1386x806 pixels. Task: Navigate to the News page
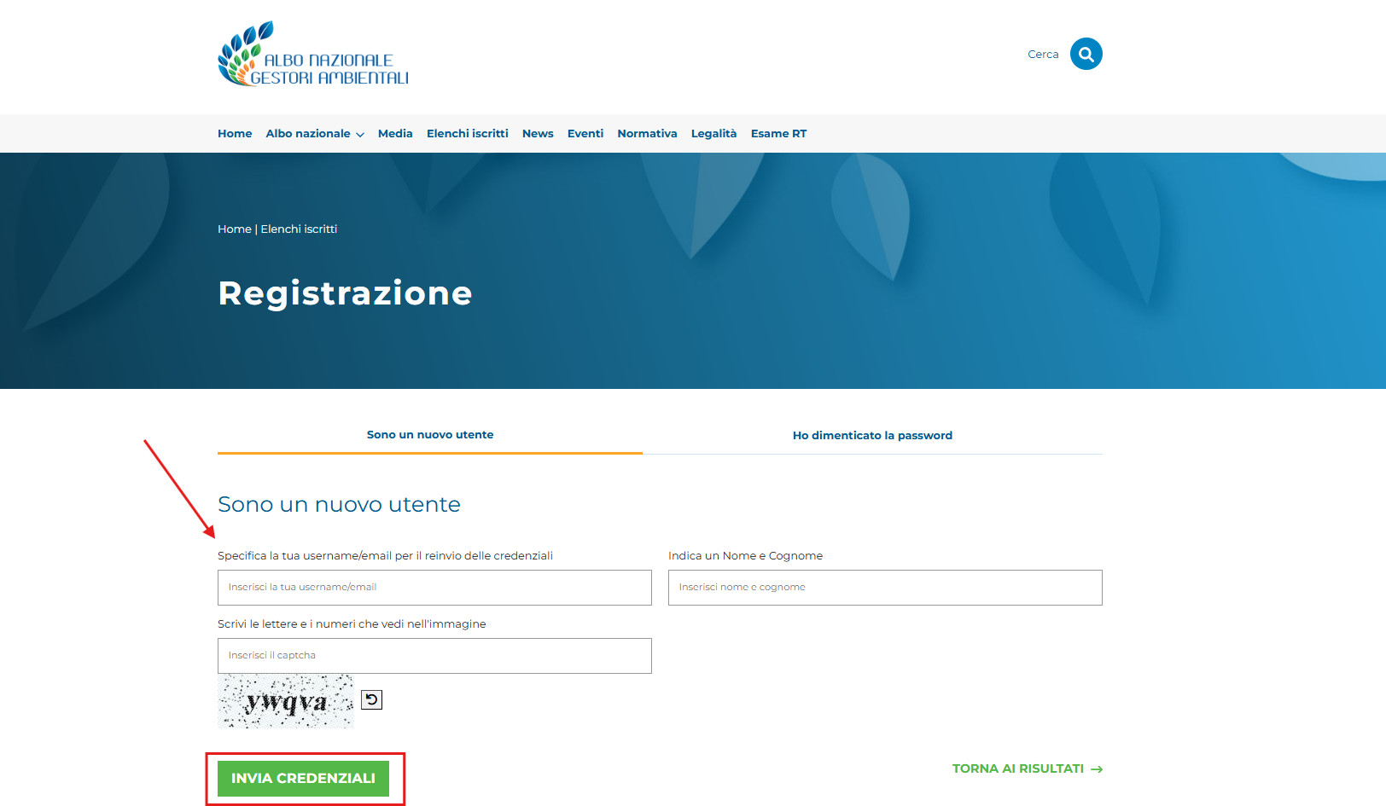click(538, 134)
